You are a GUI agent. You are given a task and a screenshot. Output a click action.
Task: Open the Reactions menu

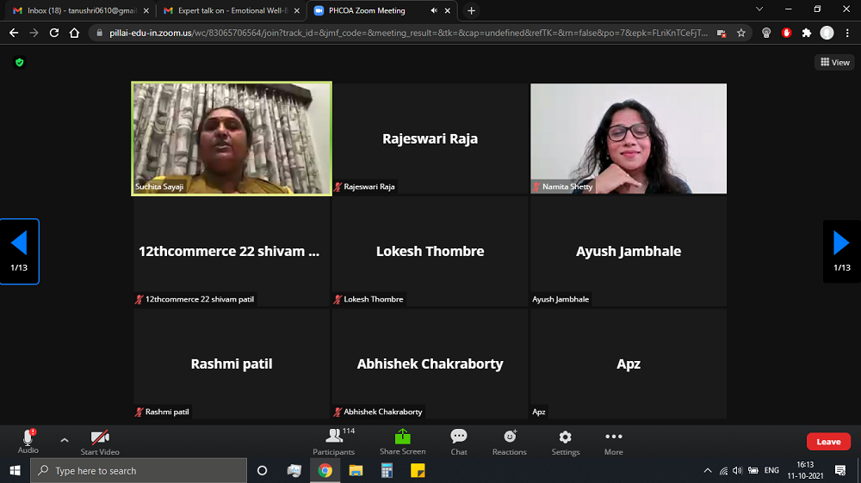pyautogui.click(x=509, y=442)
